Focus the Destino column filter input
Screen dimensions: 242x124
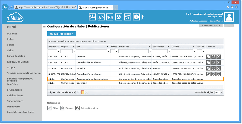pyautogui.click(x=182, y=51)
